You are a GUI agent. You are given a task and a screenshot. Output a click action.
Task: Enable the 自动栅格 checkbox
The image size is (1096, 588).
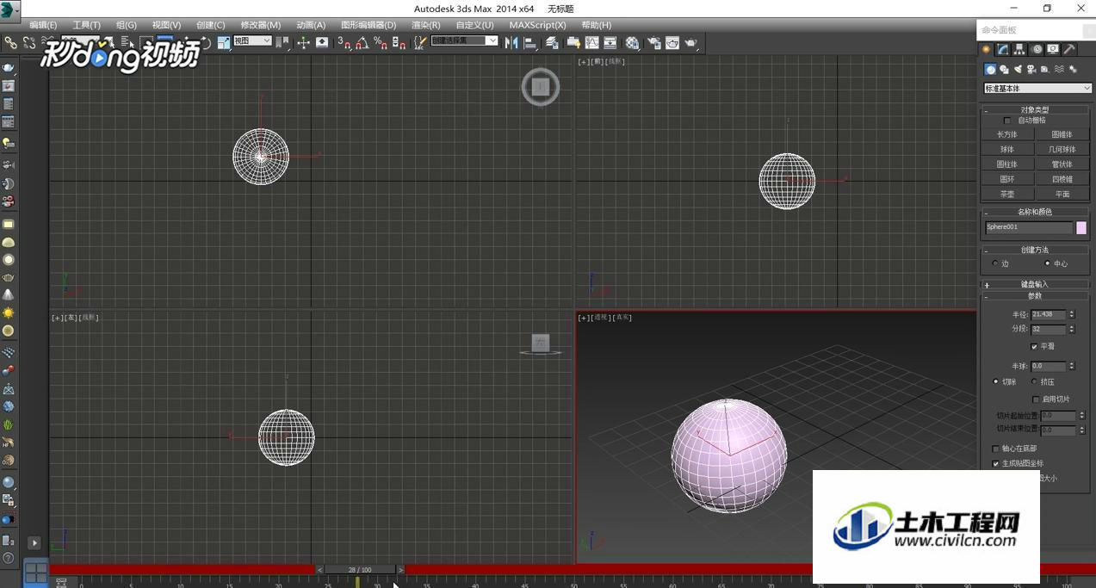point(1007,121)
